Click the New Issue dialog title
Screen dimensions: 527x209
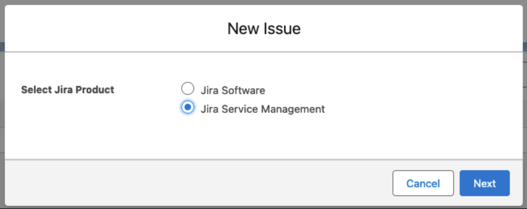pos(264,28)
